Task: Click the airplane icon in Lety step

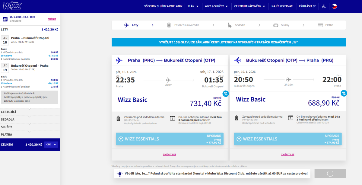Action: click(127, 25)
